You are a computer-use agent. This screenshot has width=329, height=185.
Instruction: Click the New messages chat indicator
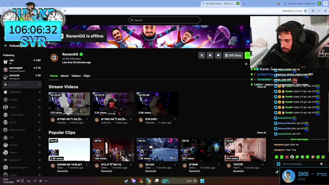299,139
